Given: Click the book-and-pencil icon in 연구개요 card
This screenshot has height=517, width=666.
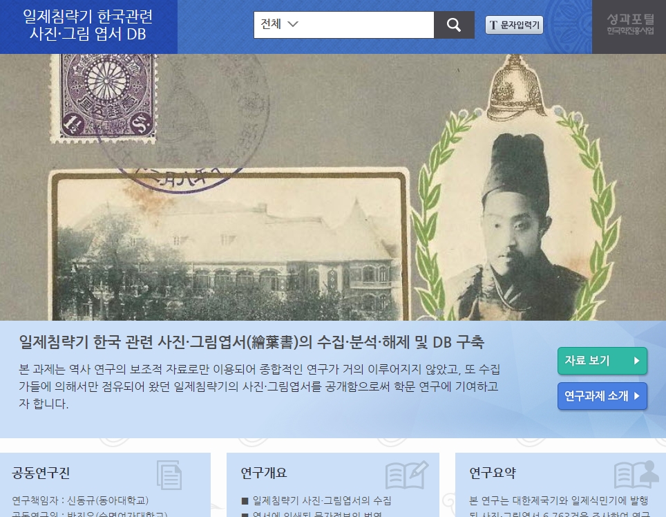Looking at the screenshot, I should [406, 475].
